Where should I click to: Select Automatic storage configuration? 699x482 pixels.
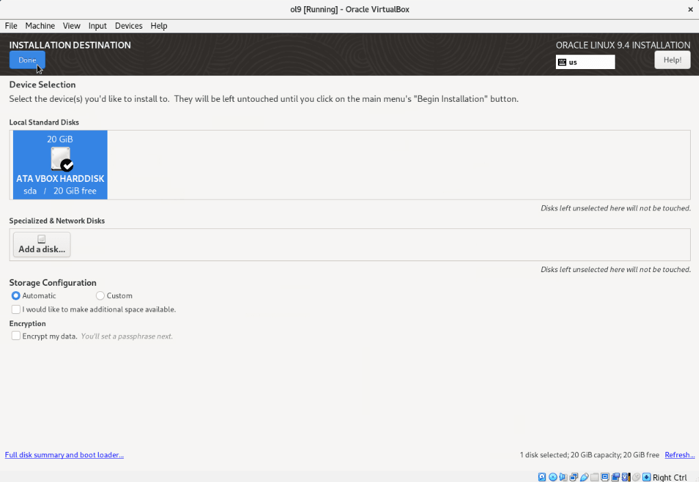point(34,295)
